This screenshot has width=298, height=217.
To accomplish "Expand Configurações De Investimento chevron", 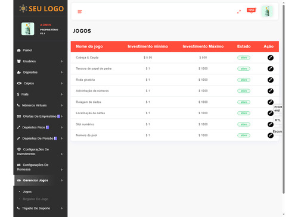I will pos(62,154).
